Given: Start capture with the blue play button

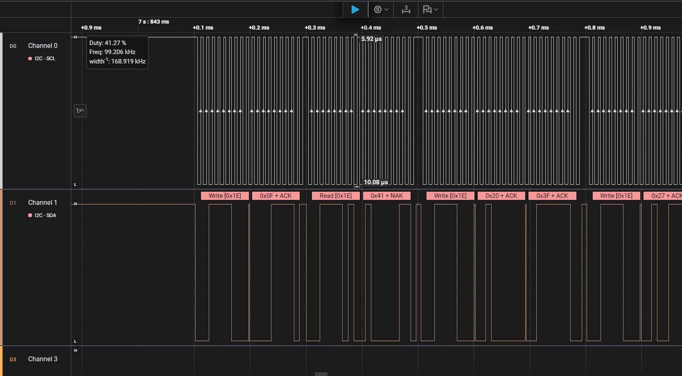Looking at the screenshot, I should (x=355, y=9).
